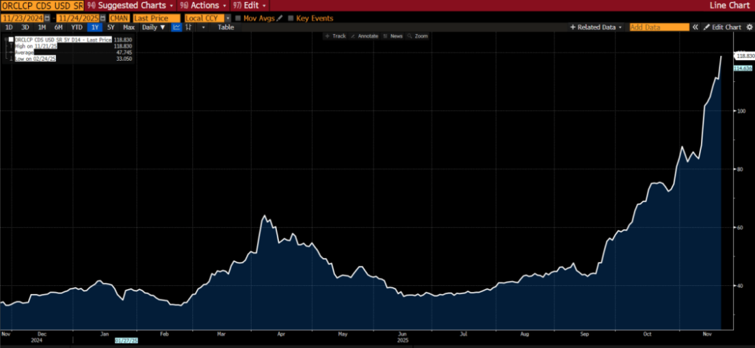
Task: Enable the Mov Avgs checkbox
Action: tap(238, 18)
